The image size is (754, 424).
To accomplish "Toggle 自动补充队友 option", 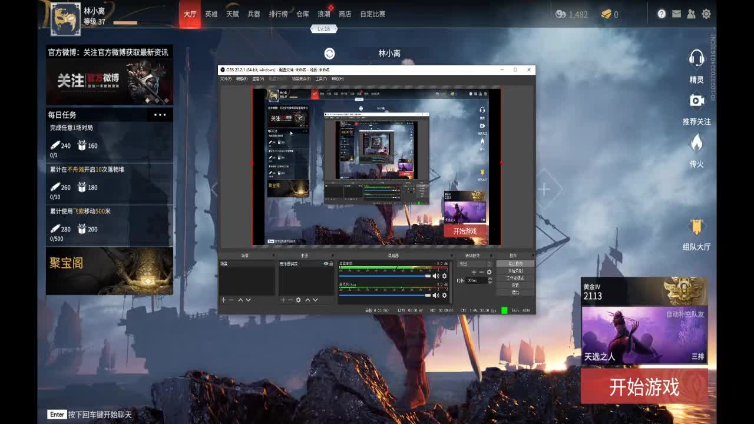I will [685, 314].
